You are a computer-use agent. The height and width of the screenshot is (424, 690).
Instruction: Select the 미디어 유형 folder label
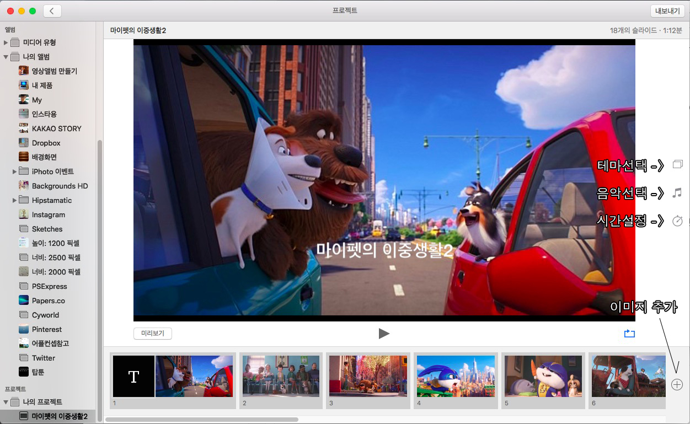[x=40, y=42]
